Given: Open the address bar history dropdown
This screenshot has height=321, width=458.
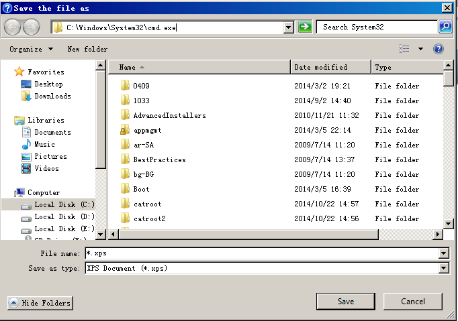Looking at the screenshot, I should point(289,27).
